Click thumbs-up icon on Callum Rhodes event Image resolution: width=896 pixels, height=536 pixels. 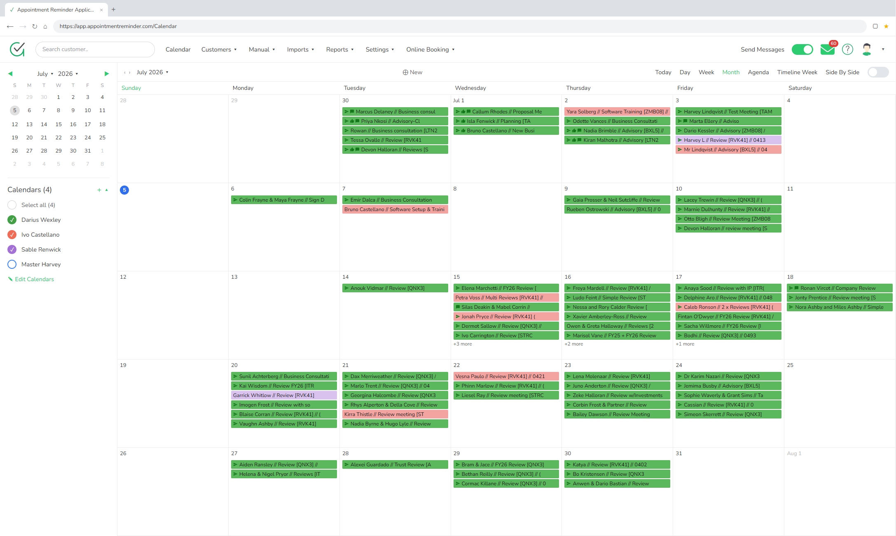point(463,112)
